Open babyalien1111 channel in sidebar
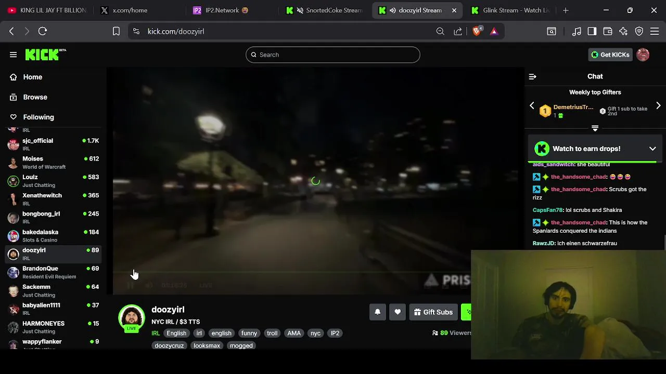Screen dimensions: 666x374 (x=53, y=309)
